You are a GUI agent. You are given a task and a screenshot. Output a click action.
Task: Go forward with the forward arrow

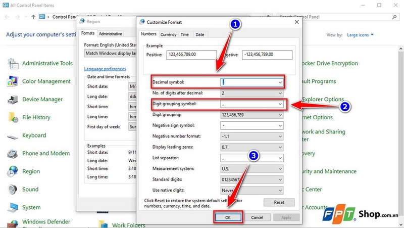point(17,17)
